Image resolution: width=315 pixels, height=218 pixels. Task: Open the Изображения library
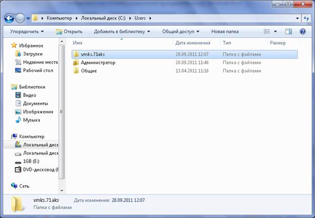click(x=38, y=112)
